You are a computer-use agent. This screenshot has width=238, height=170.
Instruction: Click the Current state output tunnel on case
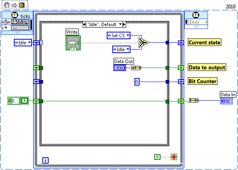click(x=167, y=43)
